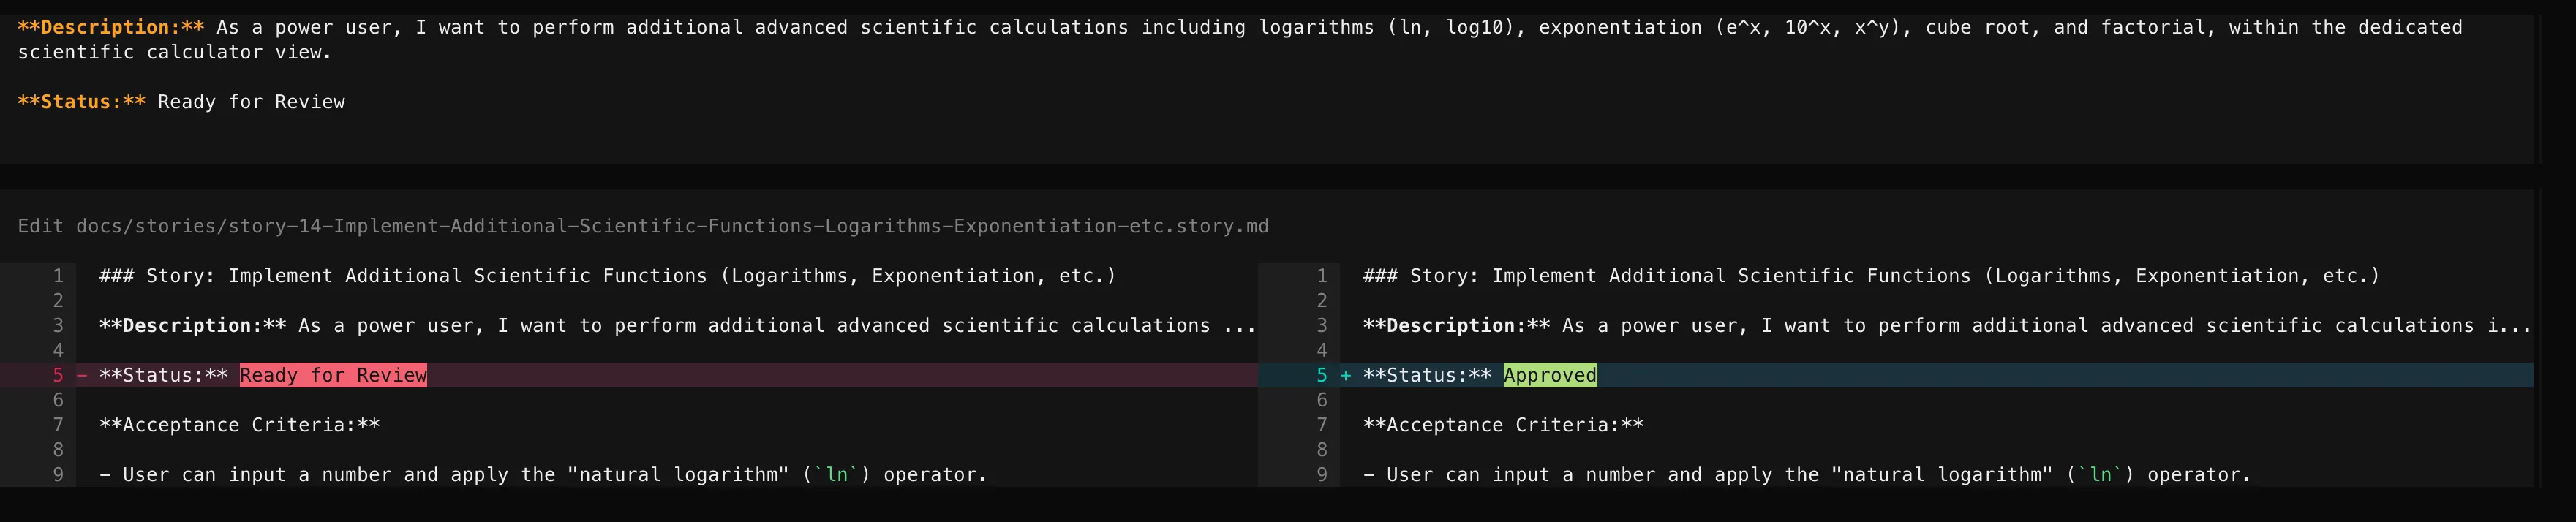Click the orange Description label at the top
The image size is (2576, 522).
[x=110, y=27]
